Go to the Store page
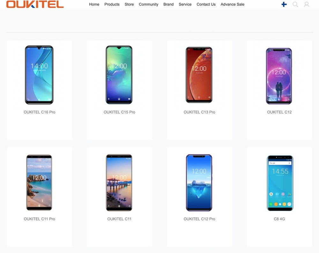The width and height of the screenshot is (319, 253). point(129,4)
